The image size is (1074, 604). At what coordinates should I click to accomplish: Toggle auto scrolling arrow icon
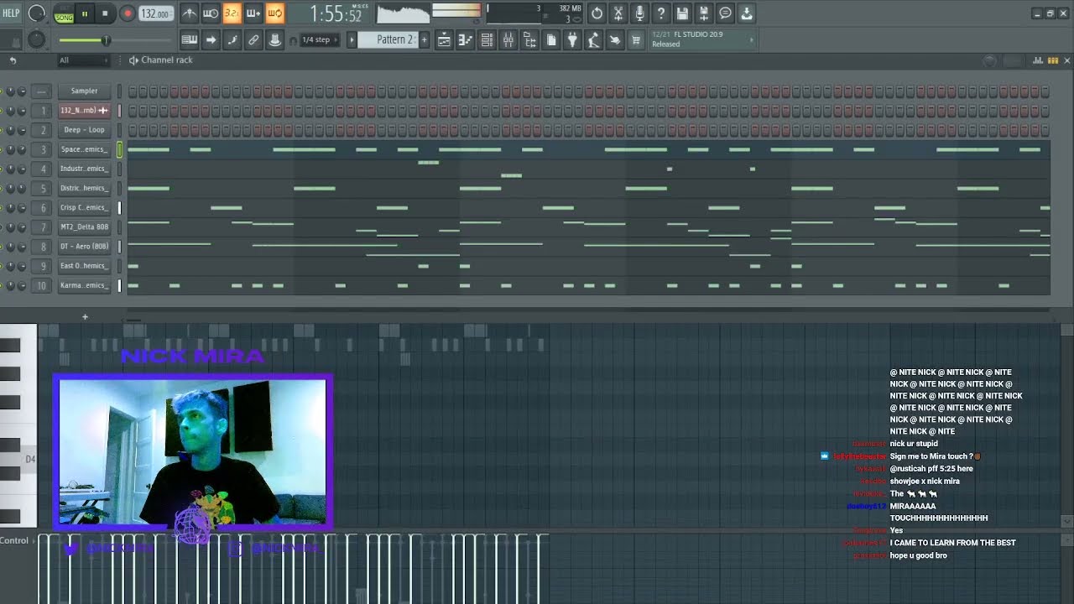click(x=211, y=39)
